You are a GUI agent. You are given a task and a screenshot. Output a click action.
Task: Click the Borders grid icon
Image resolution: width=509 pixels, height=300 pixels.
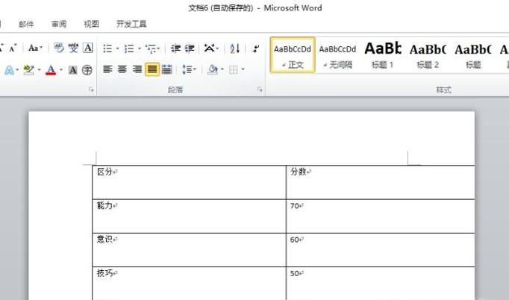(233, 69)
